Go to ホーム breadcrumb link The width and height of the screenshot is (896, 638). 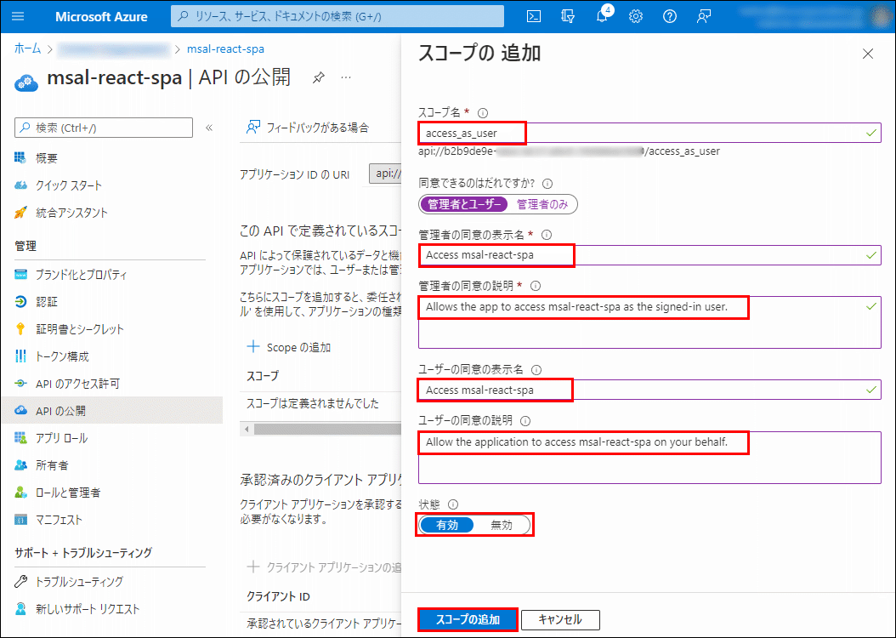click(x=27, y=48)
